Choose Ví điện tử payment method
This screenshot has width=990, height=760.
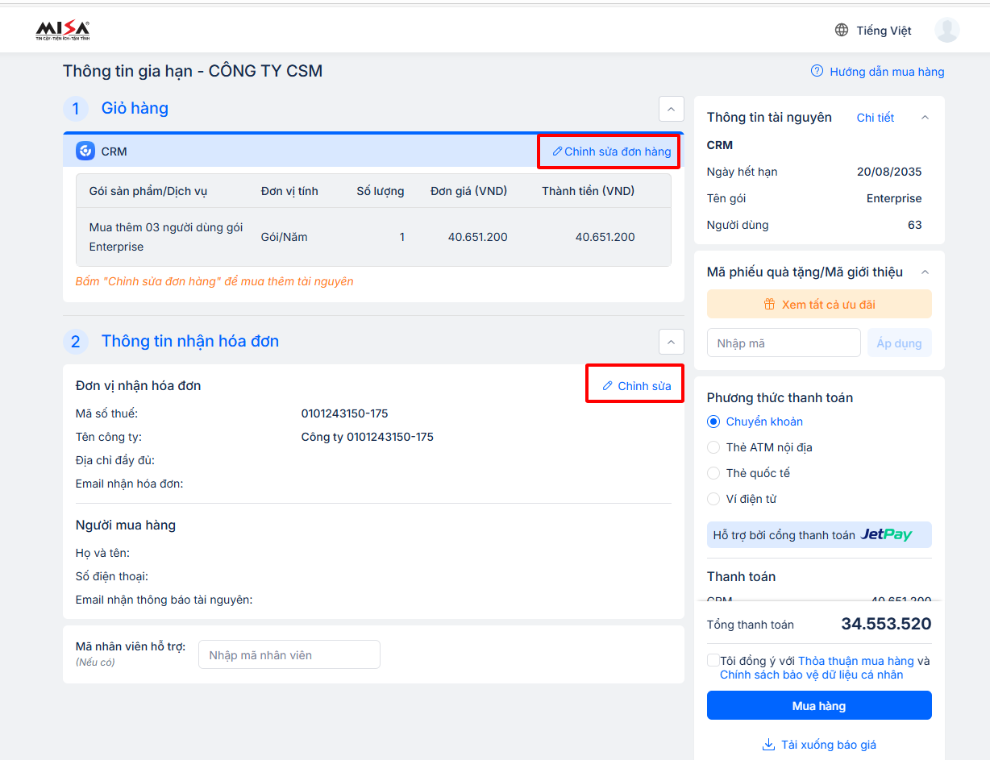713,499
